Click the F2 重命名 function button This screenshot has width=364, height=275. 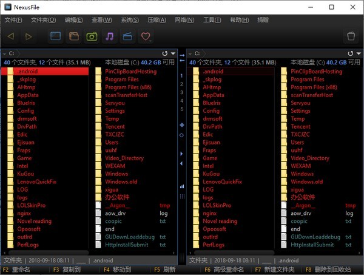(16, 270)
